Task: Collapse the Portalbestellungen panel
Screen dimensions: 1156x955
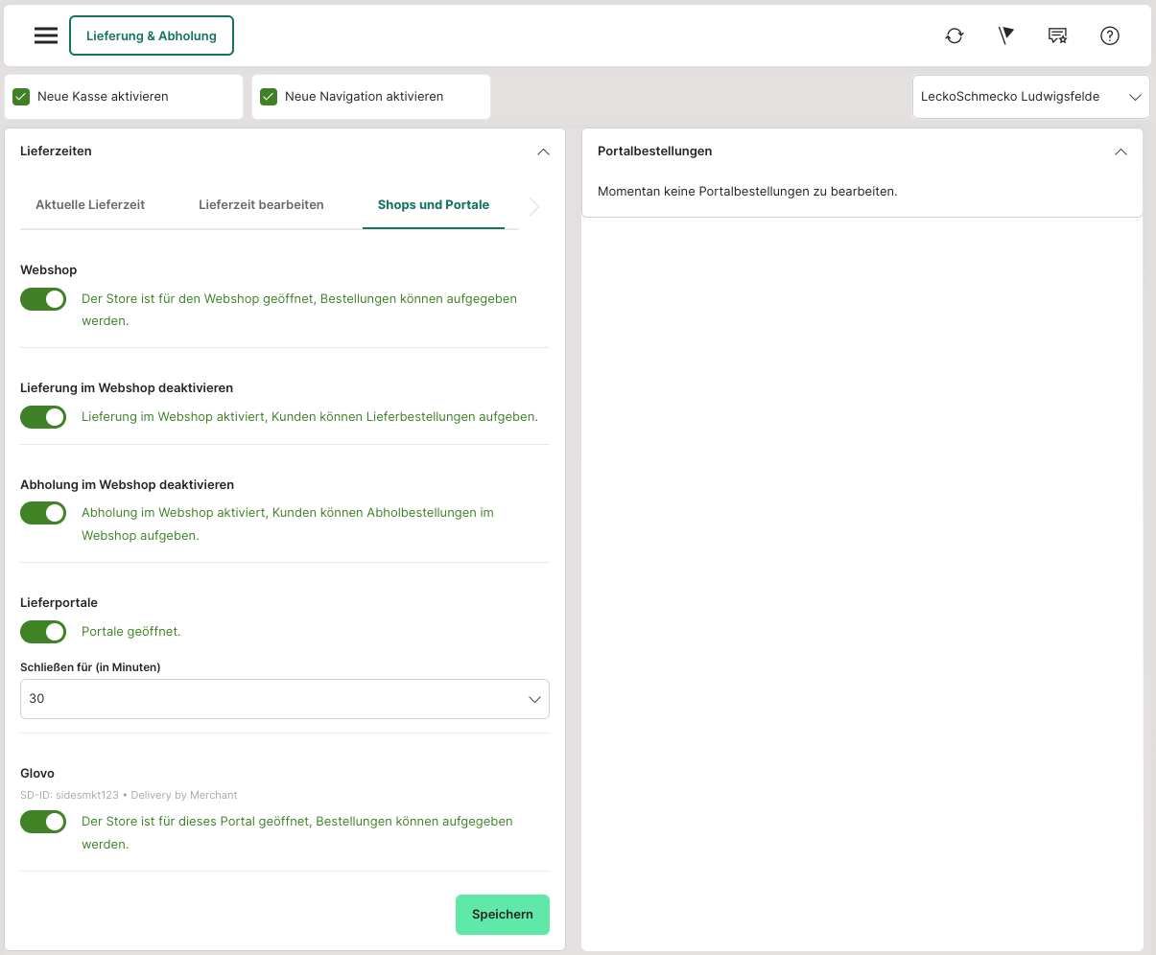Action: click(1121, 151)
